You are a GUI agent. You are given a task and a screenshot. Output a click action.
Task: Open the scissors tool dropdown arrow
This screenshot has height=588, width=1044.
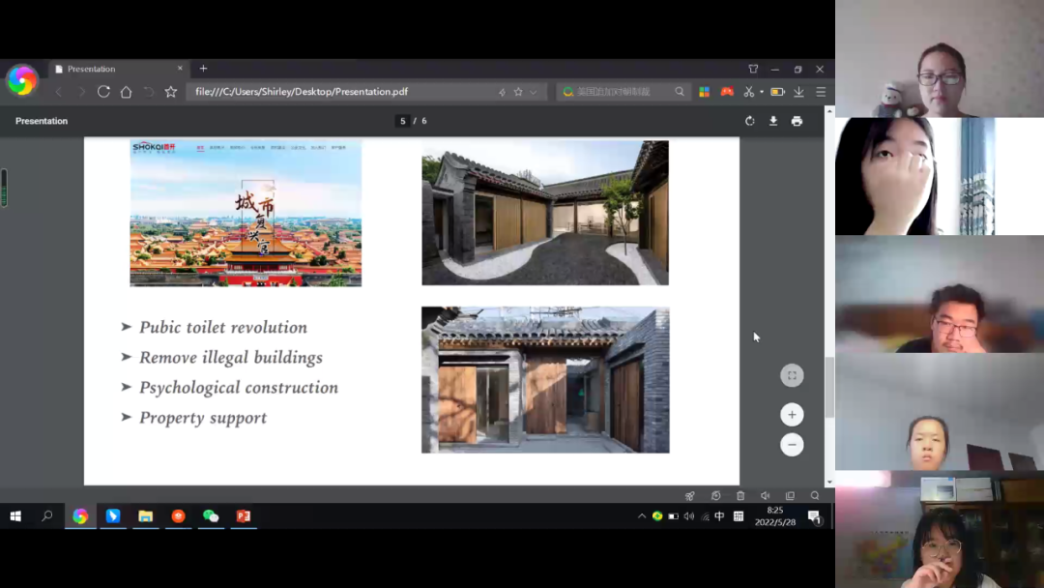coord(761,92)
